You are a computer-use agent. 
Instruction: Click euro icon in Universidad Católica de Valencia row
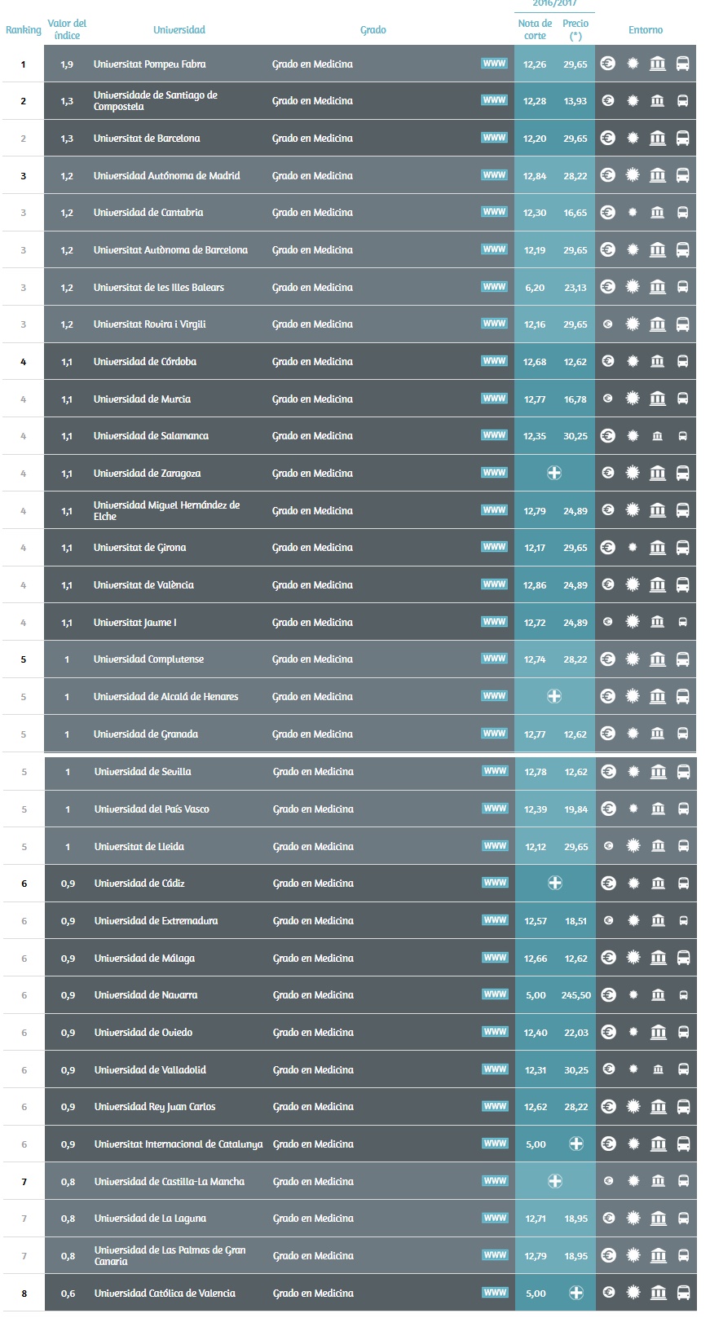coord(608,1293)
